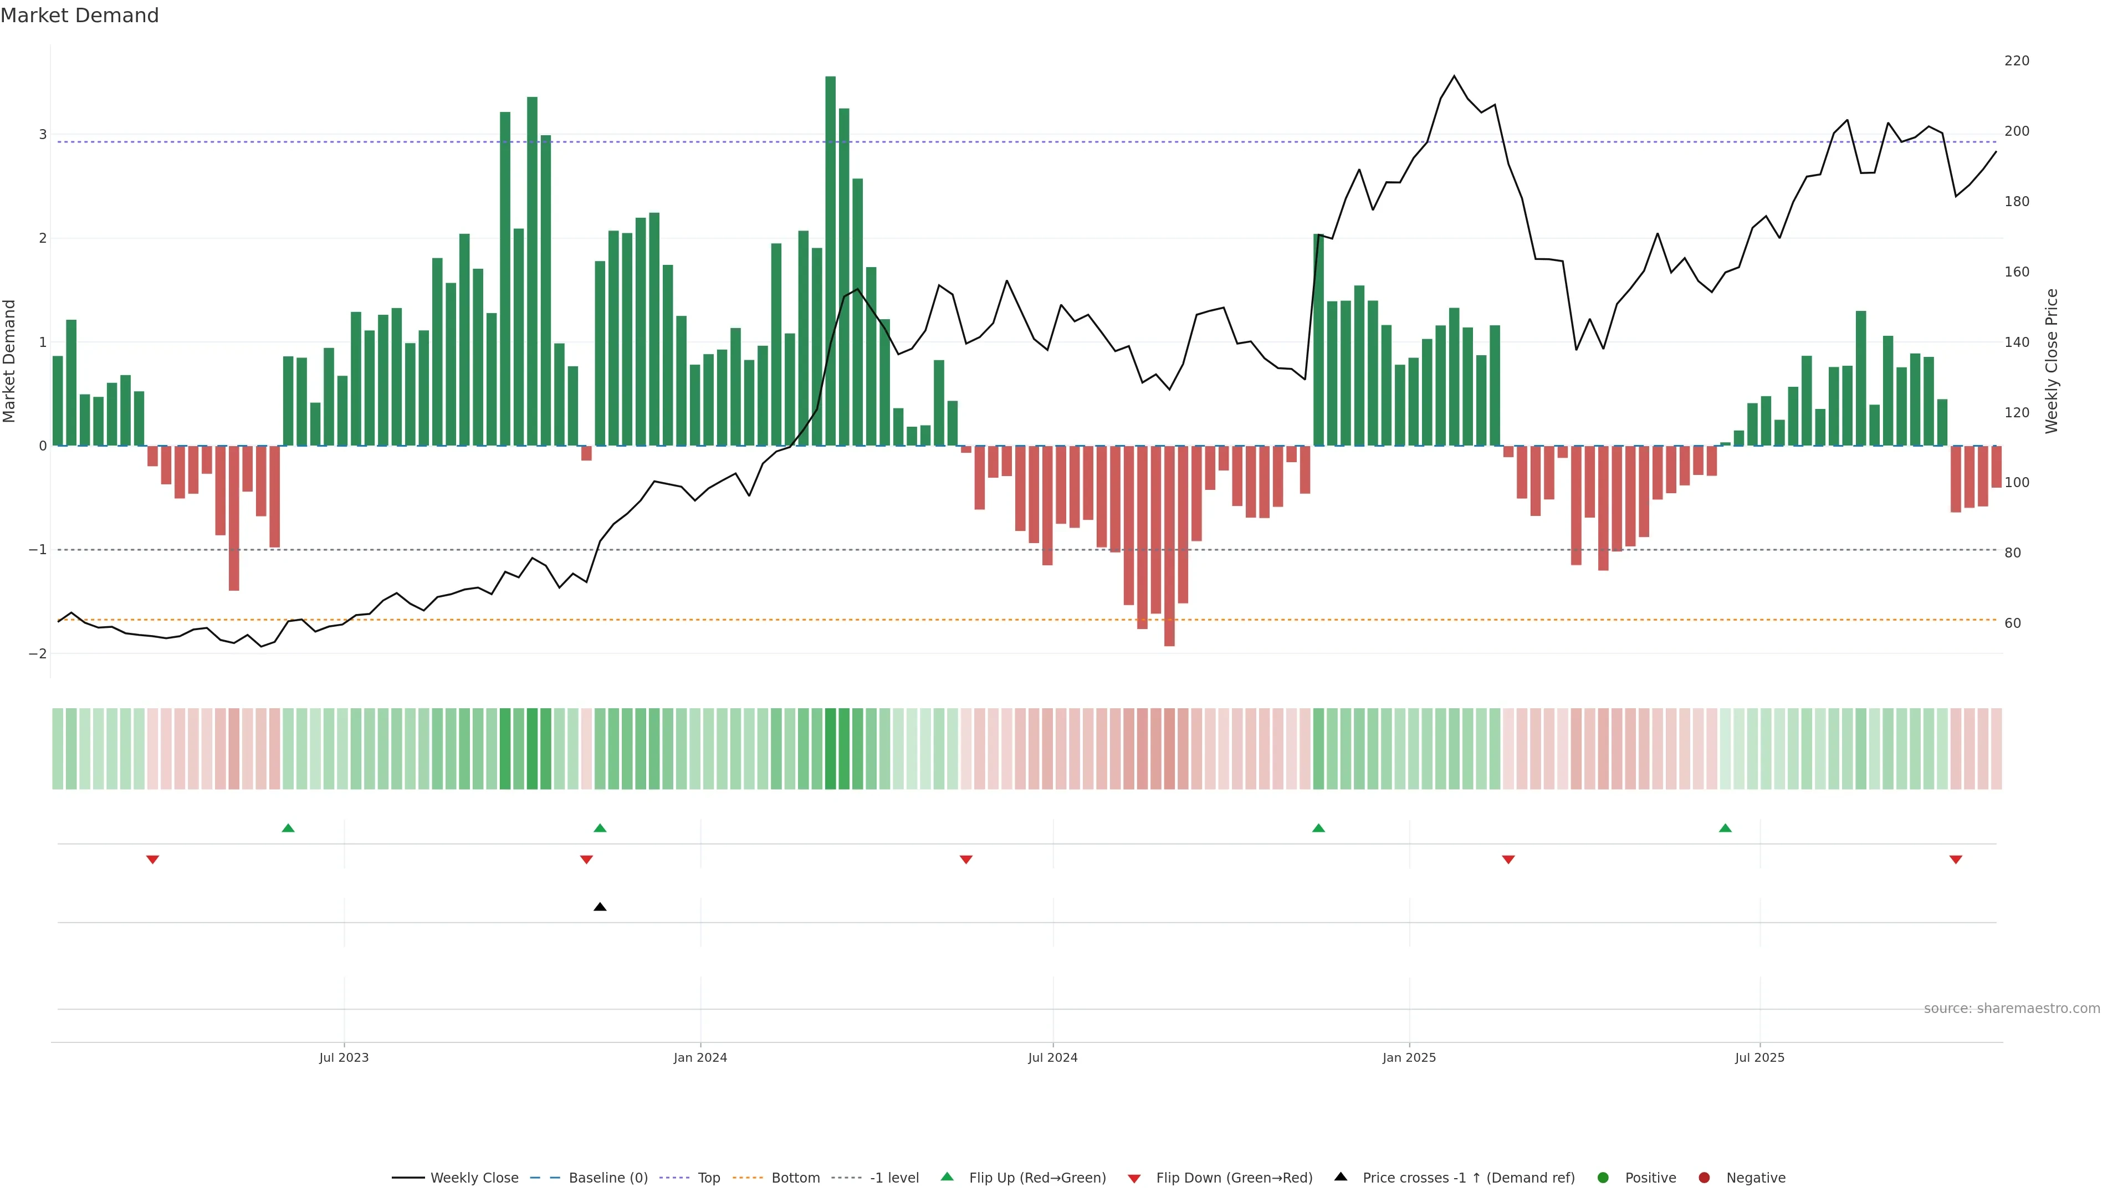Toggle the Flip Up (Red→Green) legend entry
2128x1197 pixels.
pyautogui.click(x=1037, y=1178)
